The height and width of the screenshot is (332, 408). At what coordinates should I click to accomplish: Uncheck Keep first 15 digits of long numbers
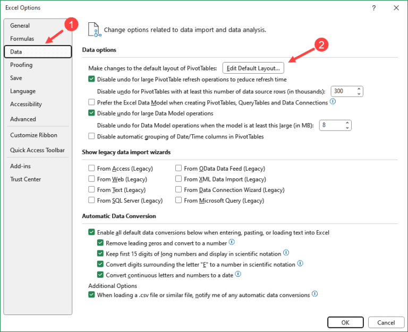100,254
